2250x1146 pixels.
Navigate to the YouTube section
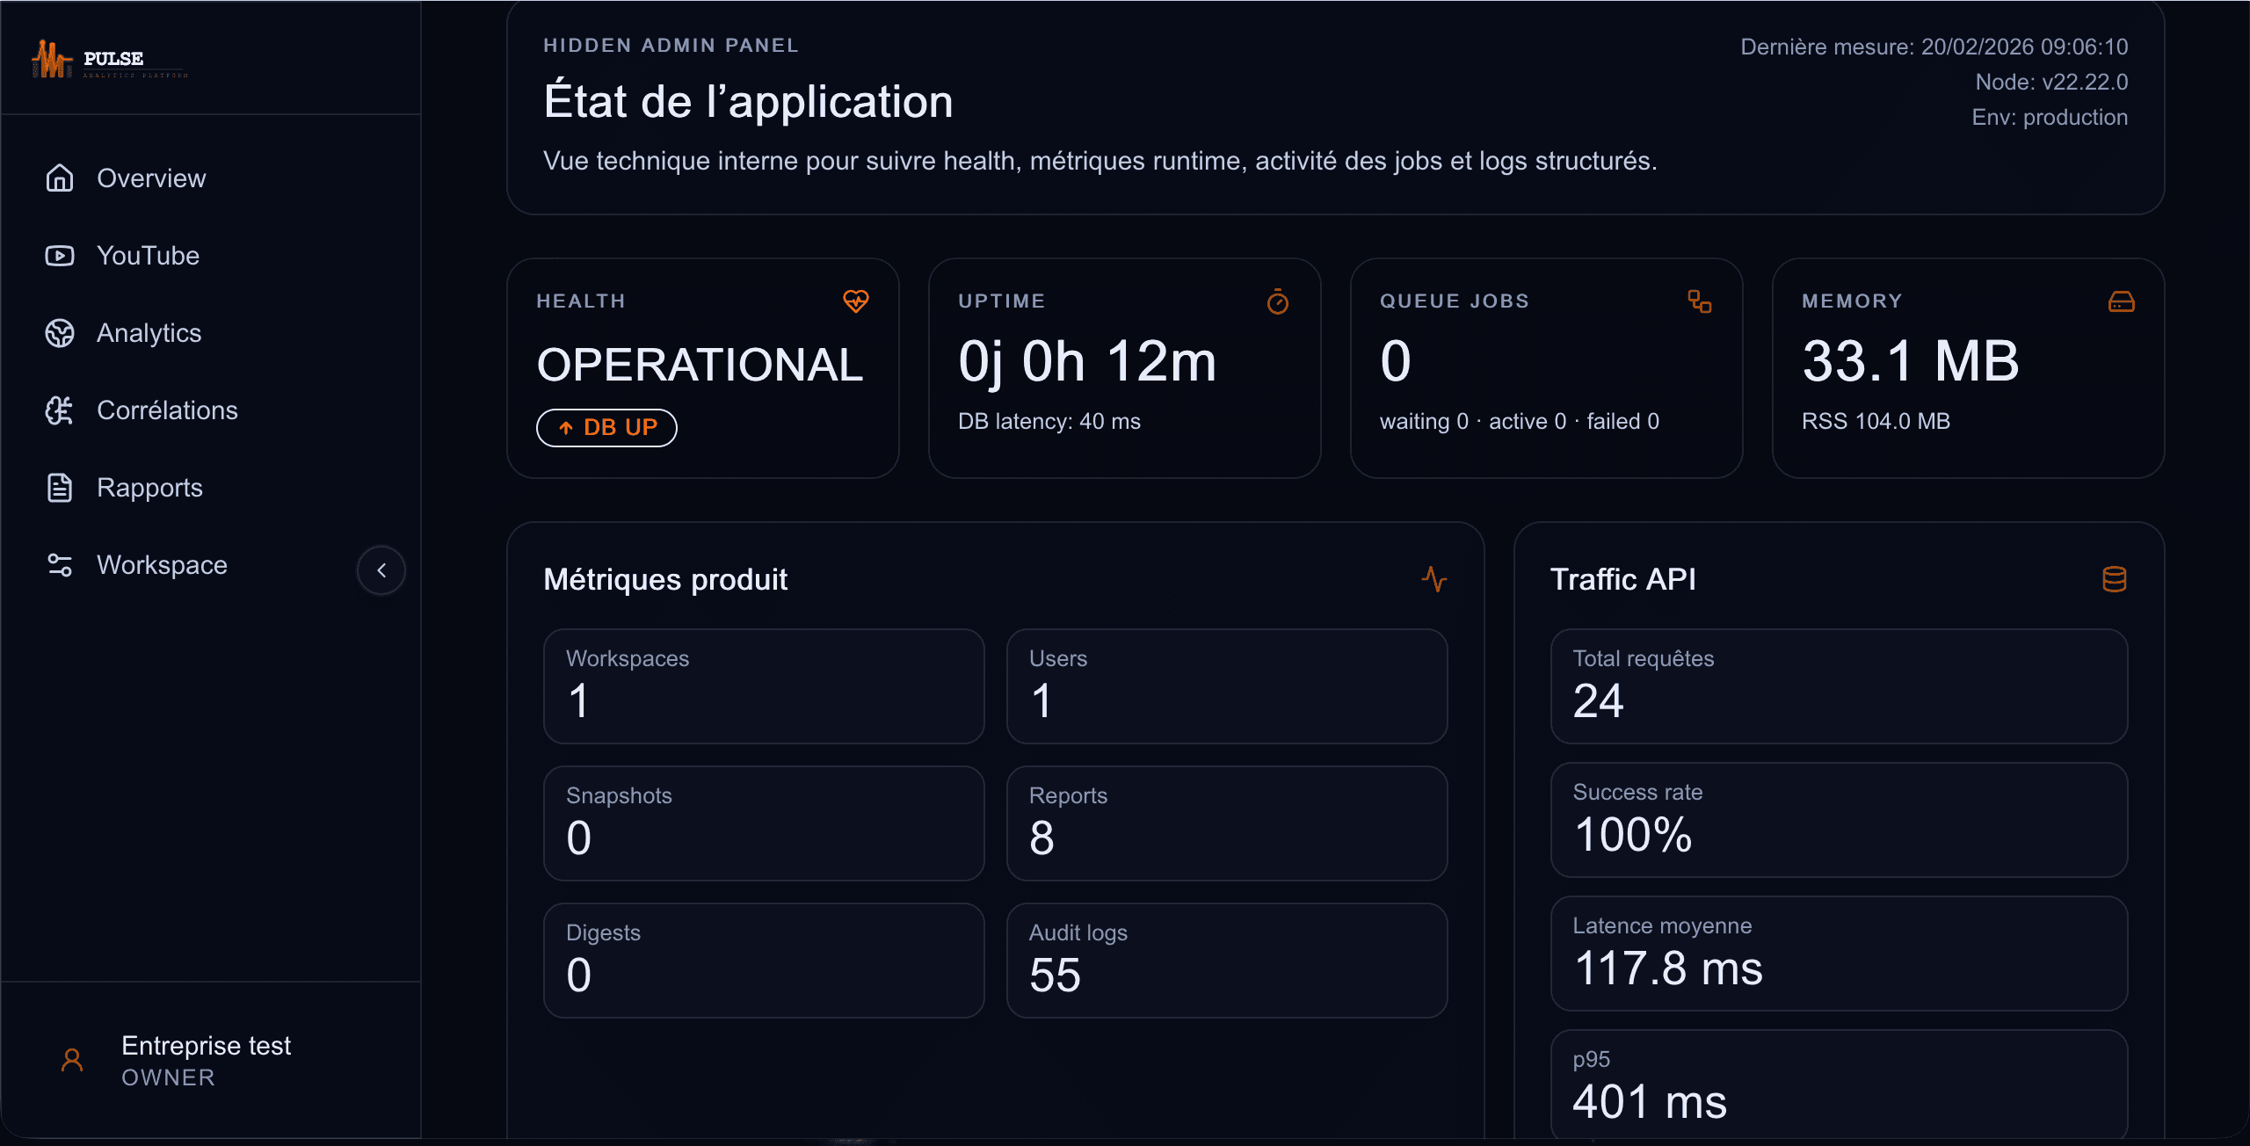coord(148,256)
